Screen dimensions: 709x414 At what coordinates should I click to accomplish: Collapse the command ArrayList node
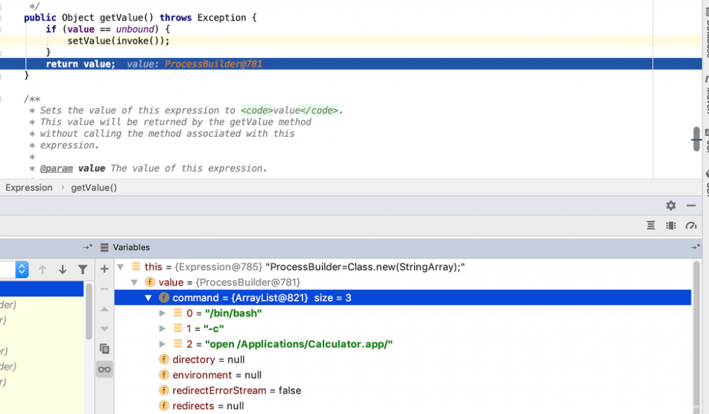(x=149, y=298)
